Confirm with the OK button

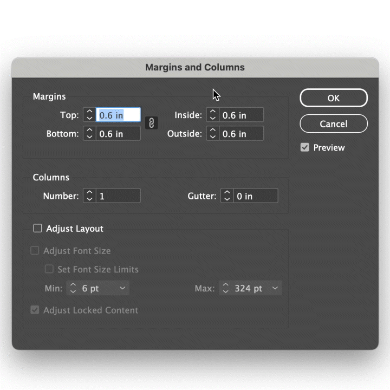tap(334, 97)
